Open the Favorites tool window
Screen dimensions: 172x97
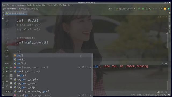3,84
